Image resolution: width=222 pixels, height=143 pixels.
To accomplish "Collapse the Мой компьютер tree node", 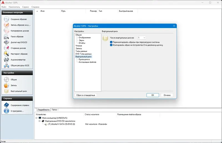I will [x=36, y=118].
